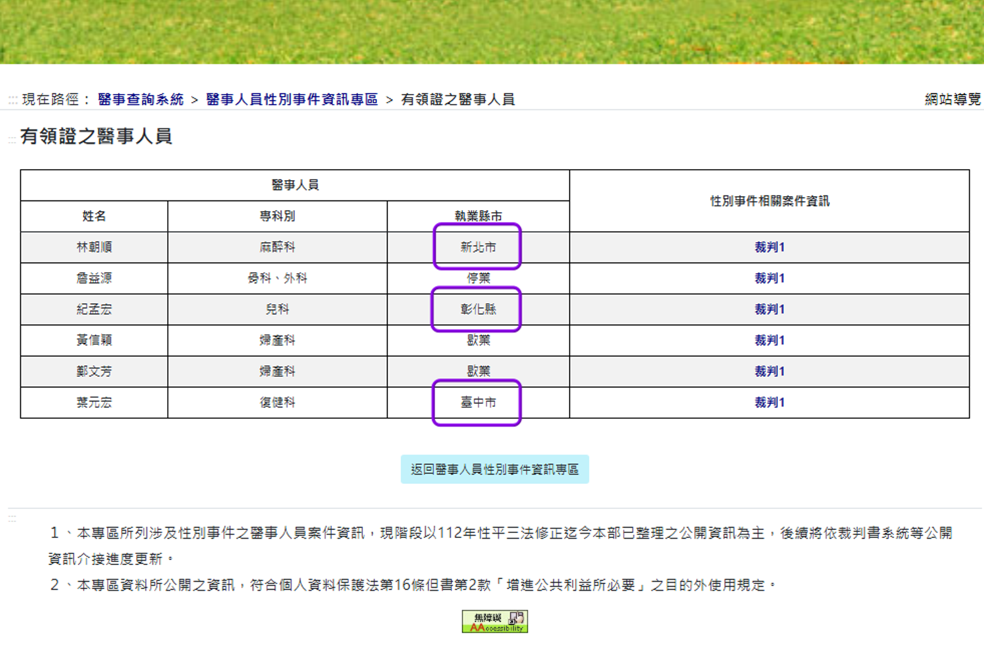The width and height of the screenshot is (984, 656).
Task: Open 裁判1 for 黃信穎
Action: (771, 340)
